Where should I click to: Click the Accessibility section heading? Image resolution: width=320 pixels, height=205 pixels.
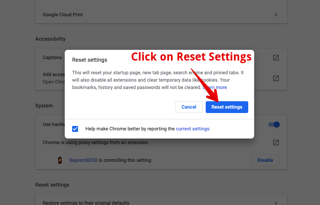(x=50, y=39)
